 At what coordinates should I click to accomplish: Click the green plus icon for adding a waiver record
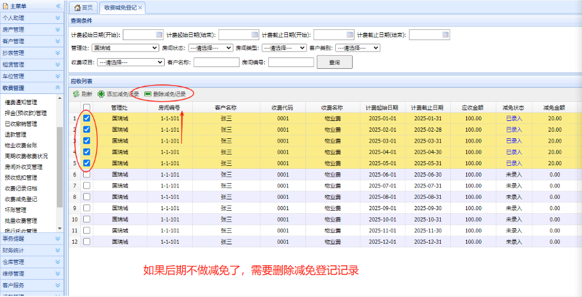(x=101, y=94)
